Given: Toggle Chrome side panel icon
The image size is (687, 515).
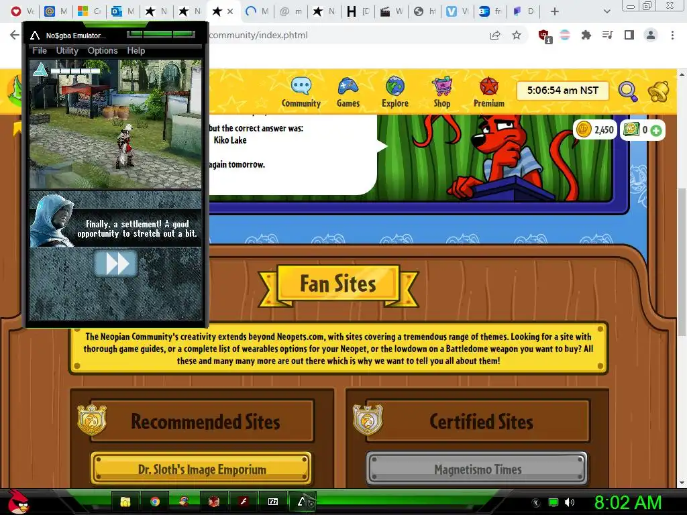Looking at the screenshot, I should click(x=629, y=36).
